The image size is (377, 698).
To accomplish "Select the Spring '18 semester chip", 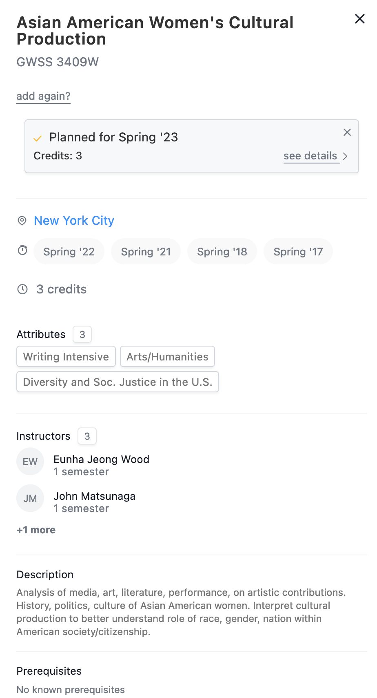I will pos(222,252).
